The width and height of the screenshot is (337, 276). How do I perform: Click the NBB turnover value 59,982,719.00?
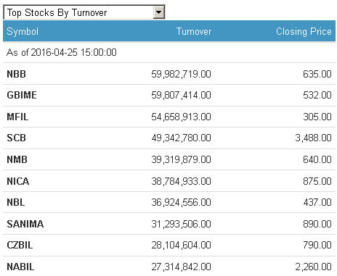coord(181,74)
